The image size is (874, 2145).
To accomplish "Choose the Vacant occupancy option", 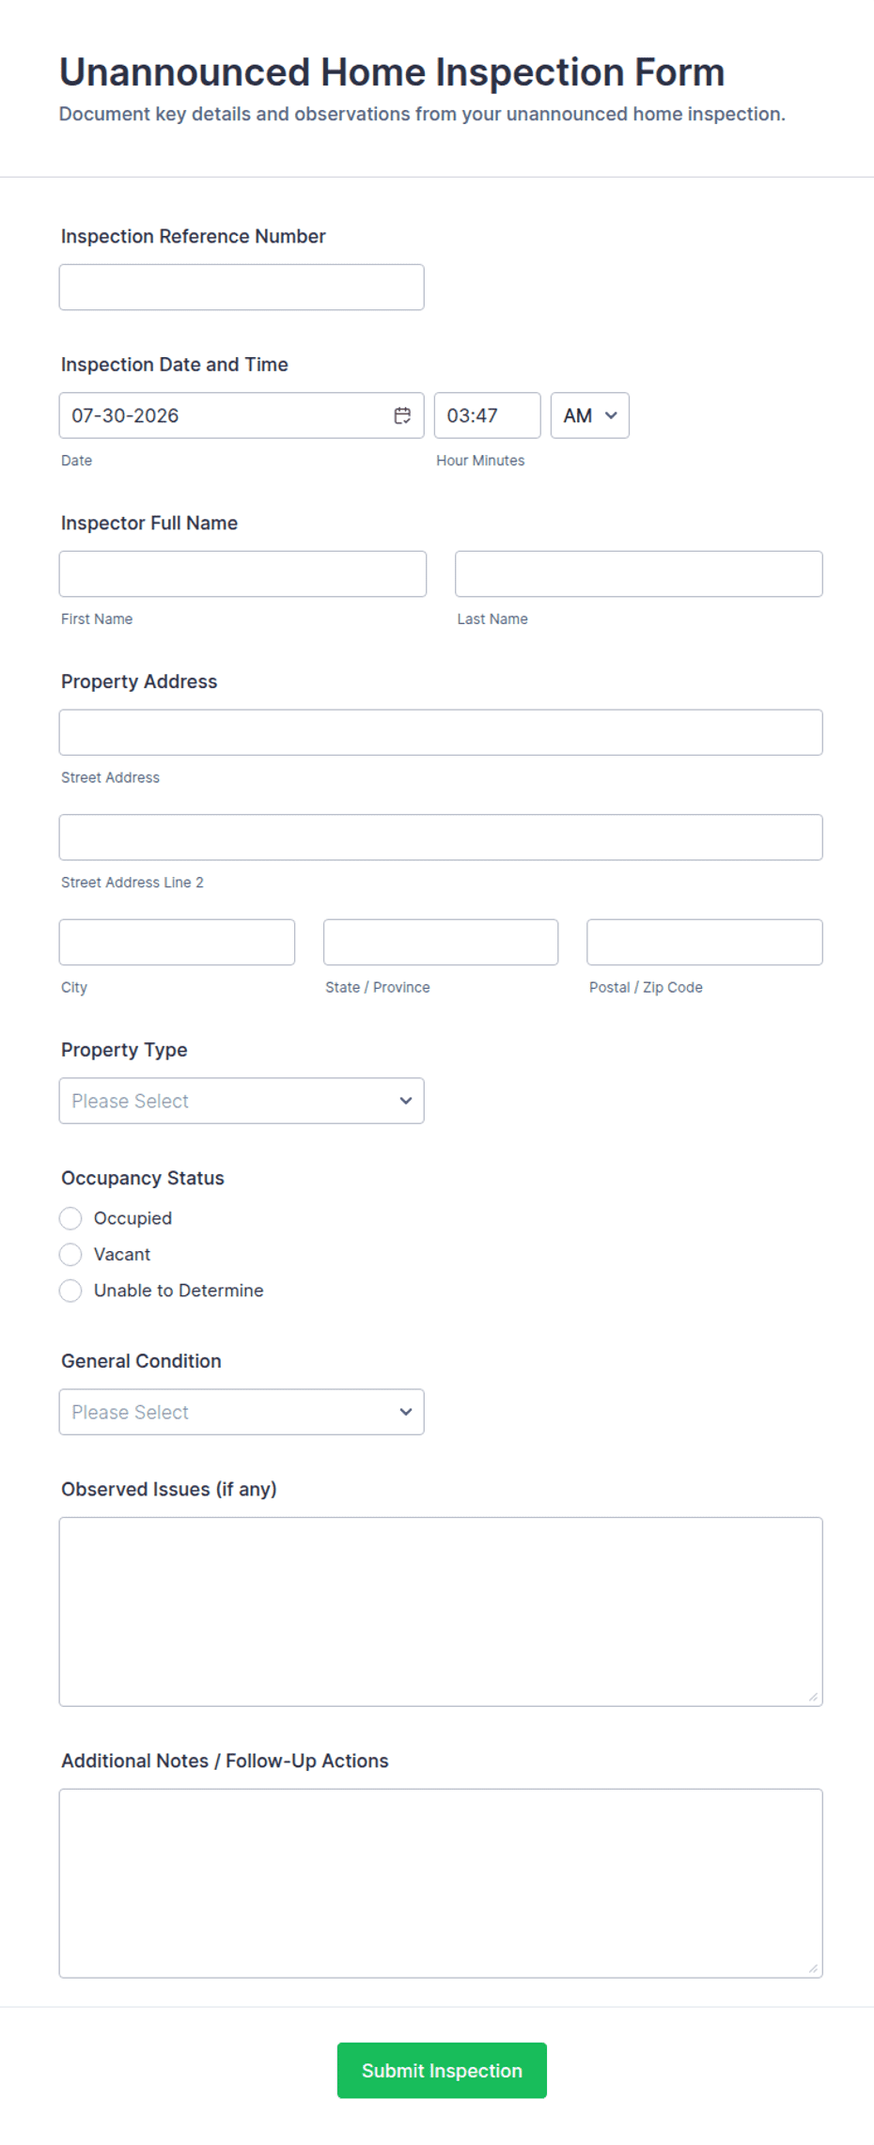I will coord(70,1255).
